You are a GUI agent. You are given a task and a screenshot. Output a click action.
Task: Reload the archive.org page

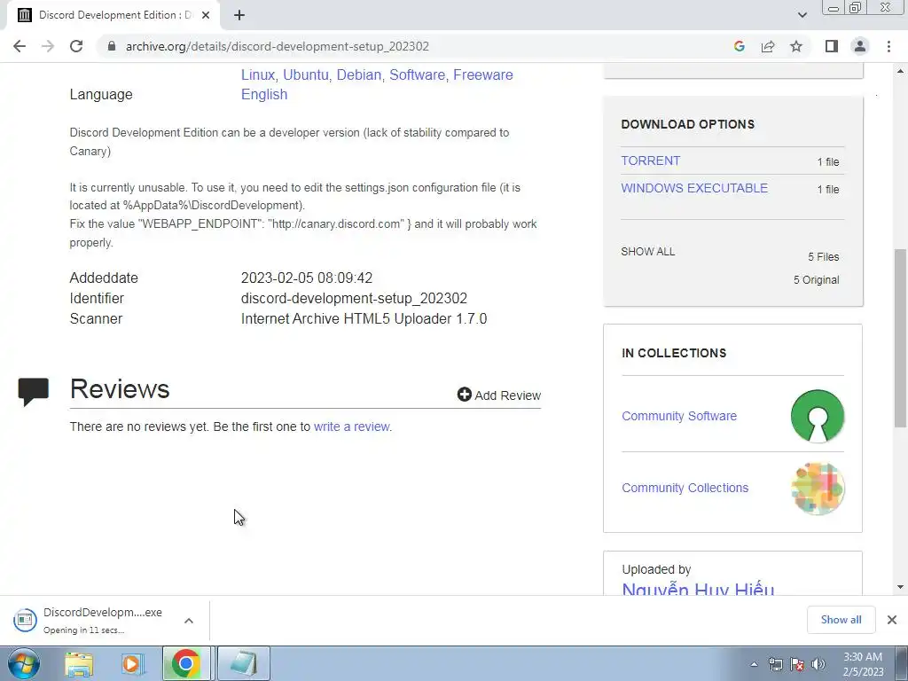(x=76, y=46)
